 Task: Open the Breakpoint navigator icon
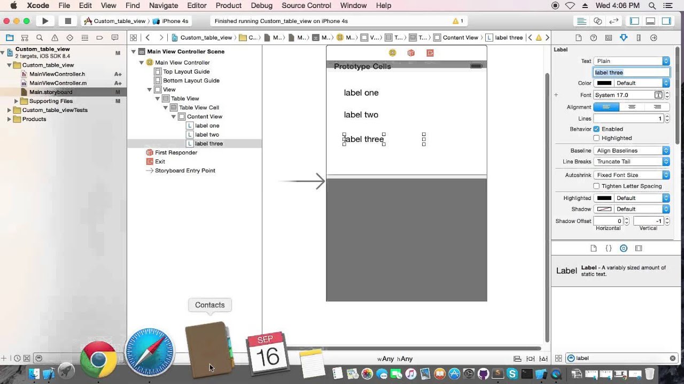point(99,38)
